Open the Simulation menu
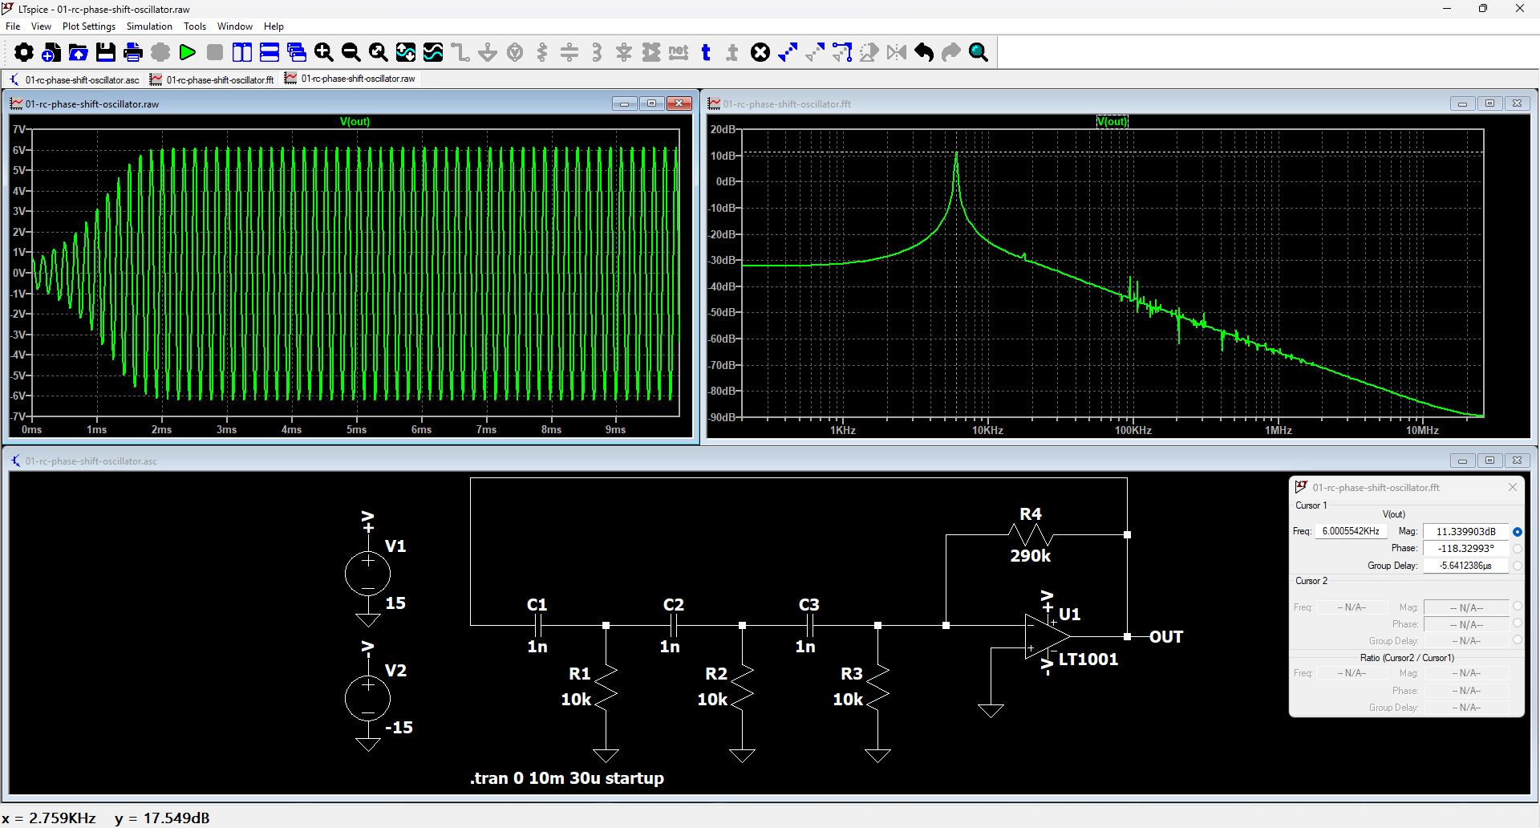Screen dimensions: 1540x828 (x=149, y=26)
